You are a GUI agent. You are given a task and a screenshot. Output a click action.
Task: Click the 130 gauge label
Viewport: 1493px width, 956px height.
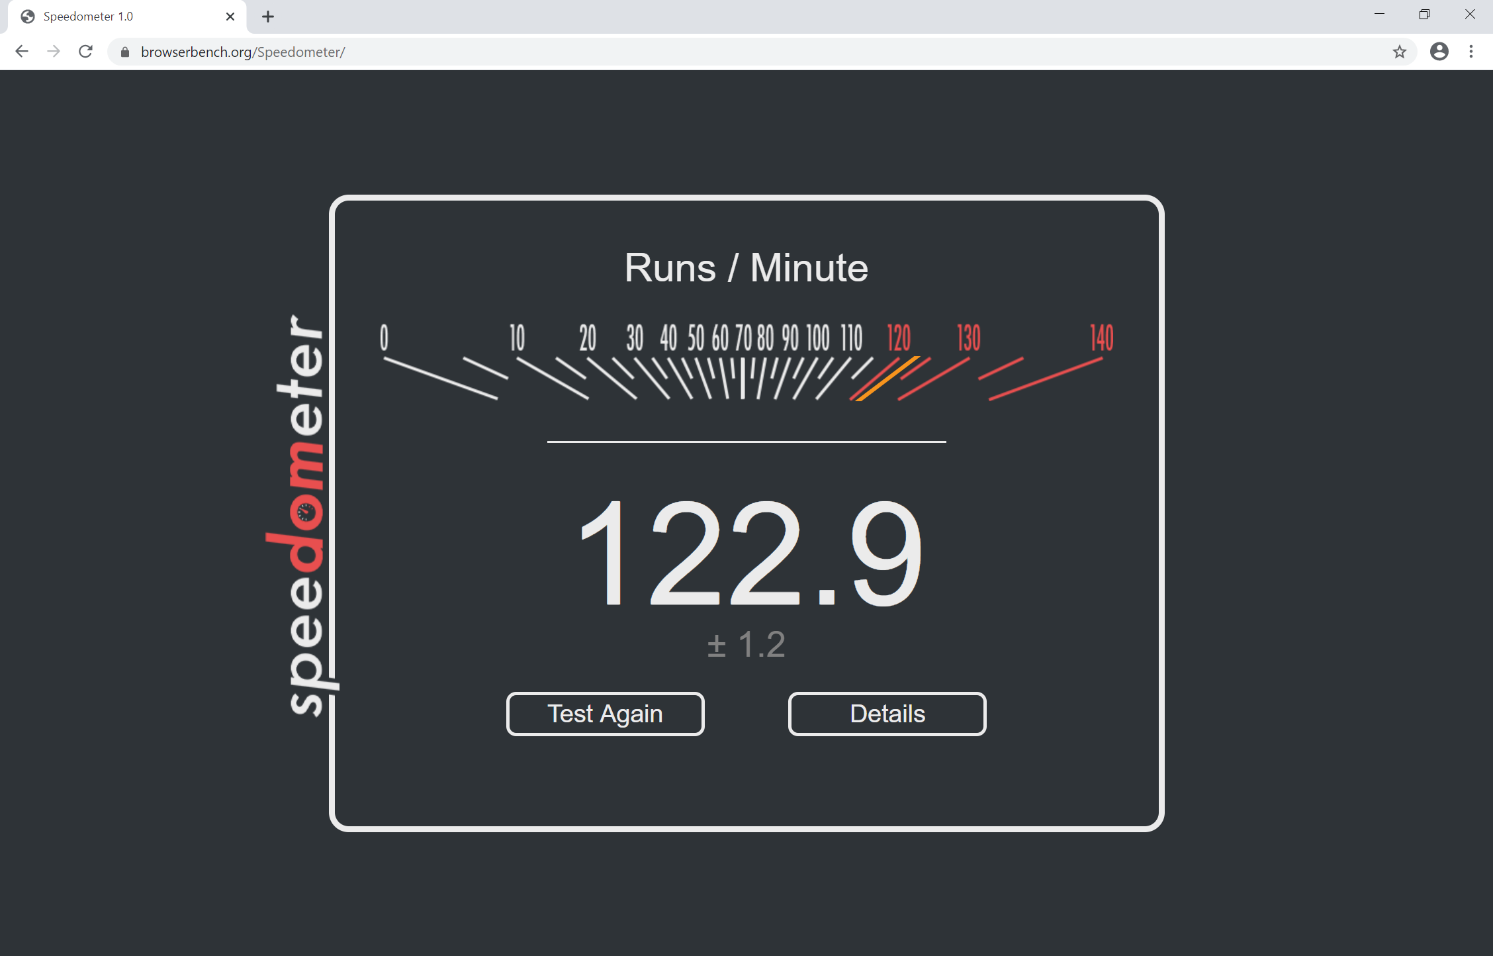pyautogui.click(x=969, y=338)
